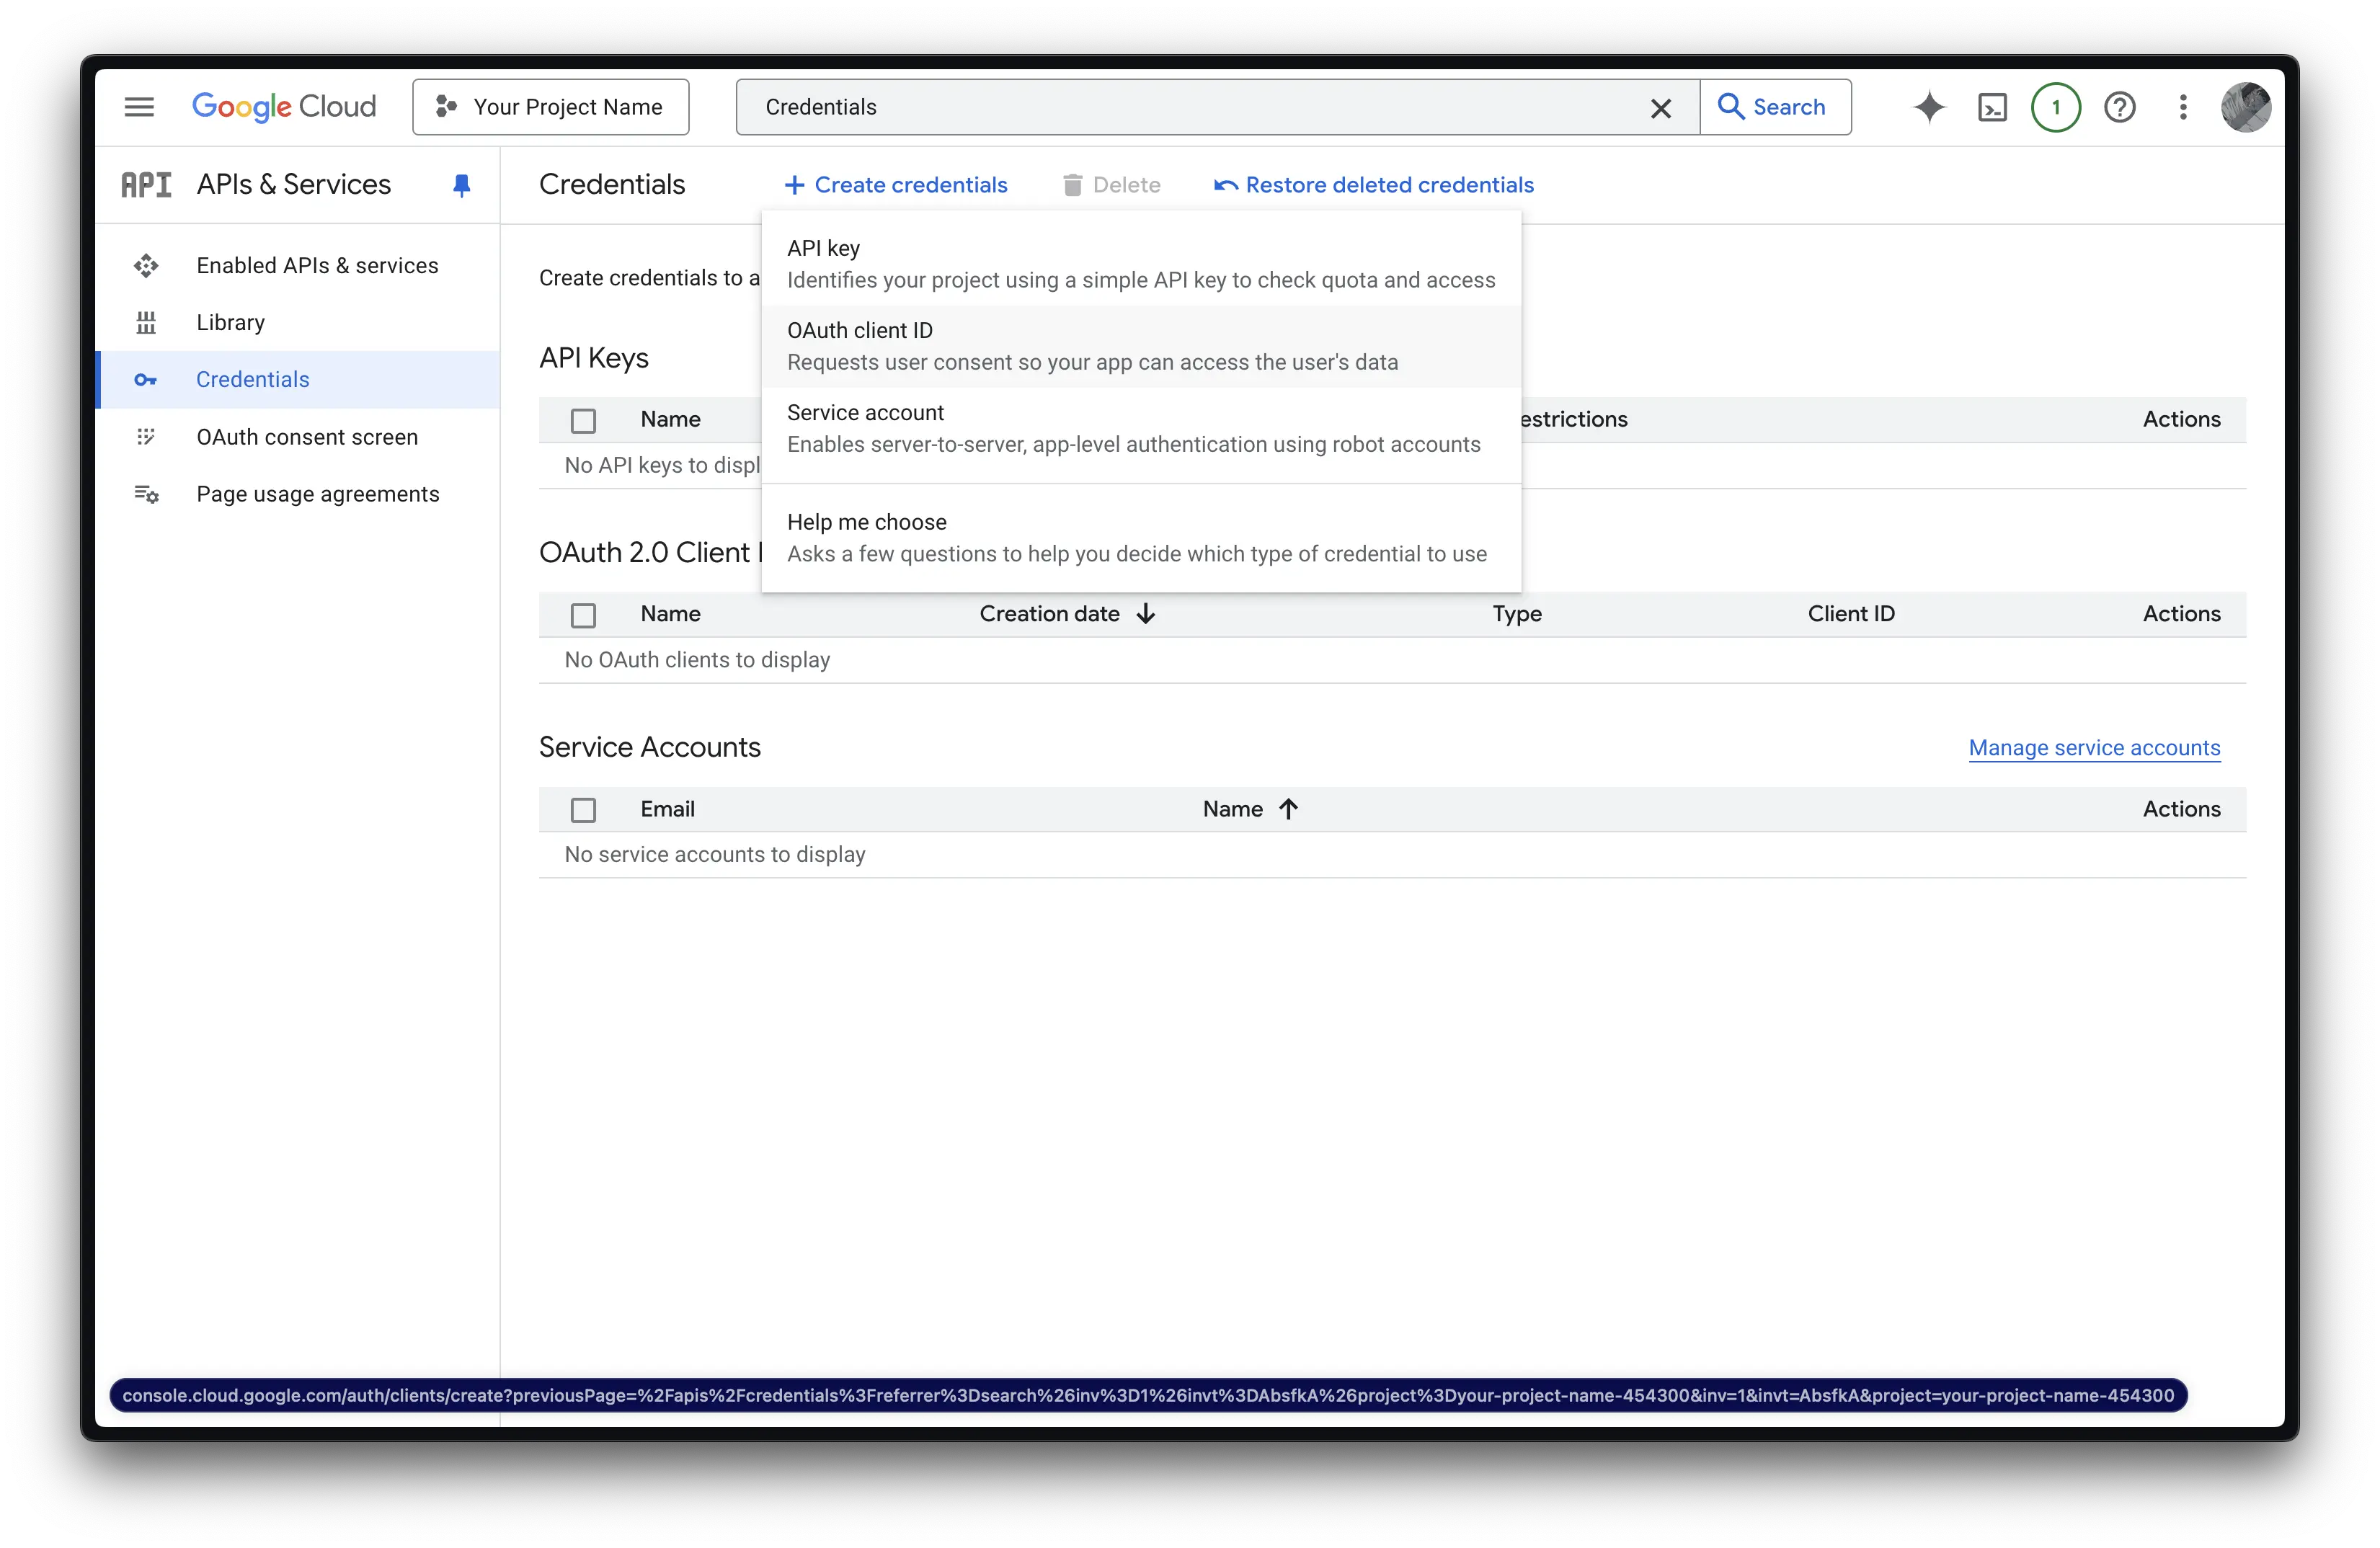Open Page usage agreements
This screenshot has height=1548, width=2380.
pyautogui.click(x=298, y=494)
